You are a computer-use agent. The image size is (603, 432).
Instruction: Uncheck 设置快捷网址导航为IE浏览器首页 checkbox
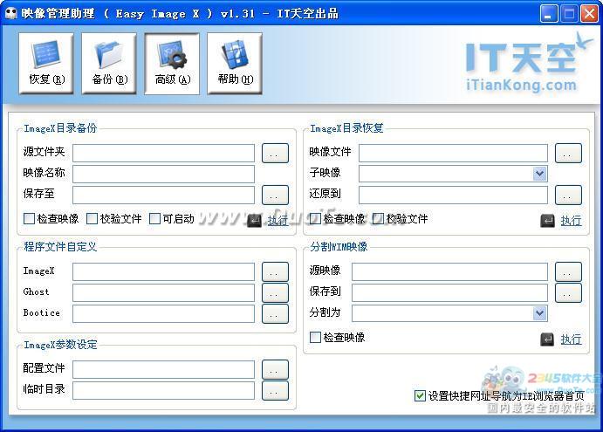[x=420, y=395]
